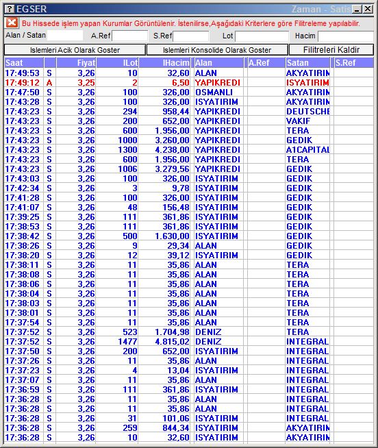
Task: Sort by the Saat column header
Action: [x=24, y=63]
